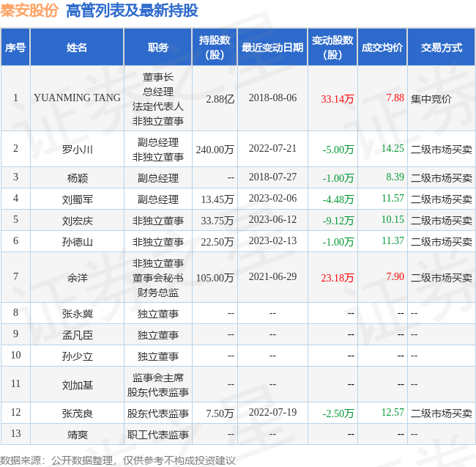Click the red 33.14万 change value

pyautogui.click(x=338, y=99)
